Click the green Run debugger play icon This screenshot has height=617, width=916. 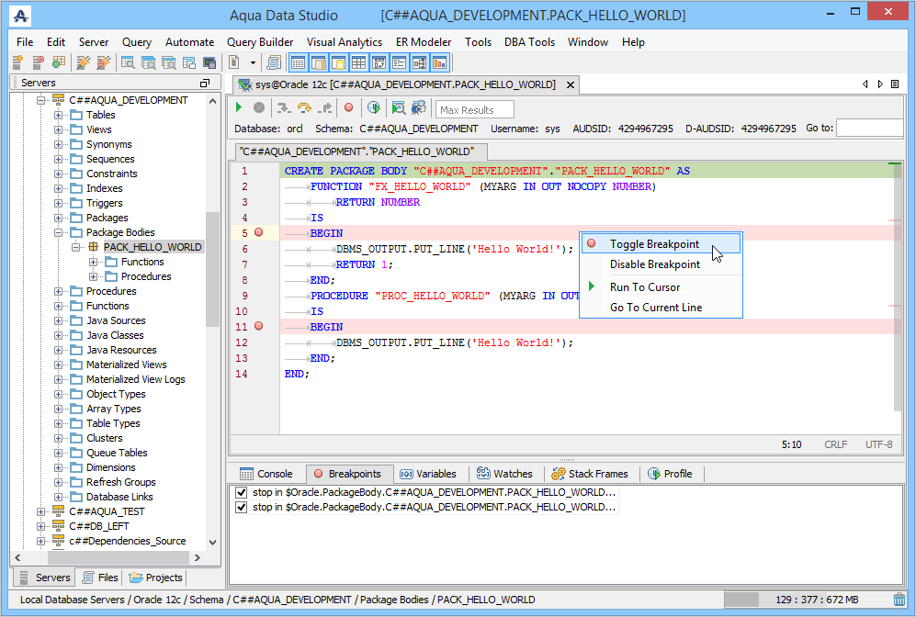click(x=240, y=108)
